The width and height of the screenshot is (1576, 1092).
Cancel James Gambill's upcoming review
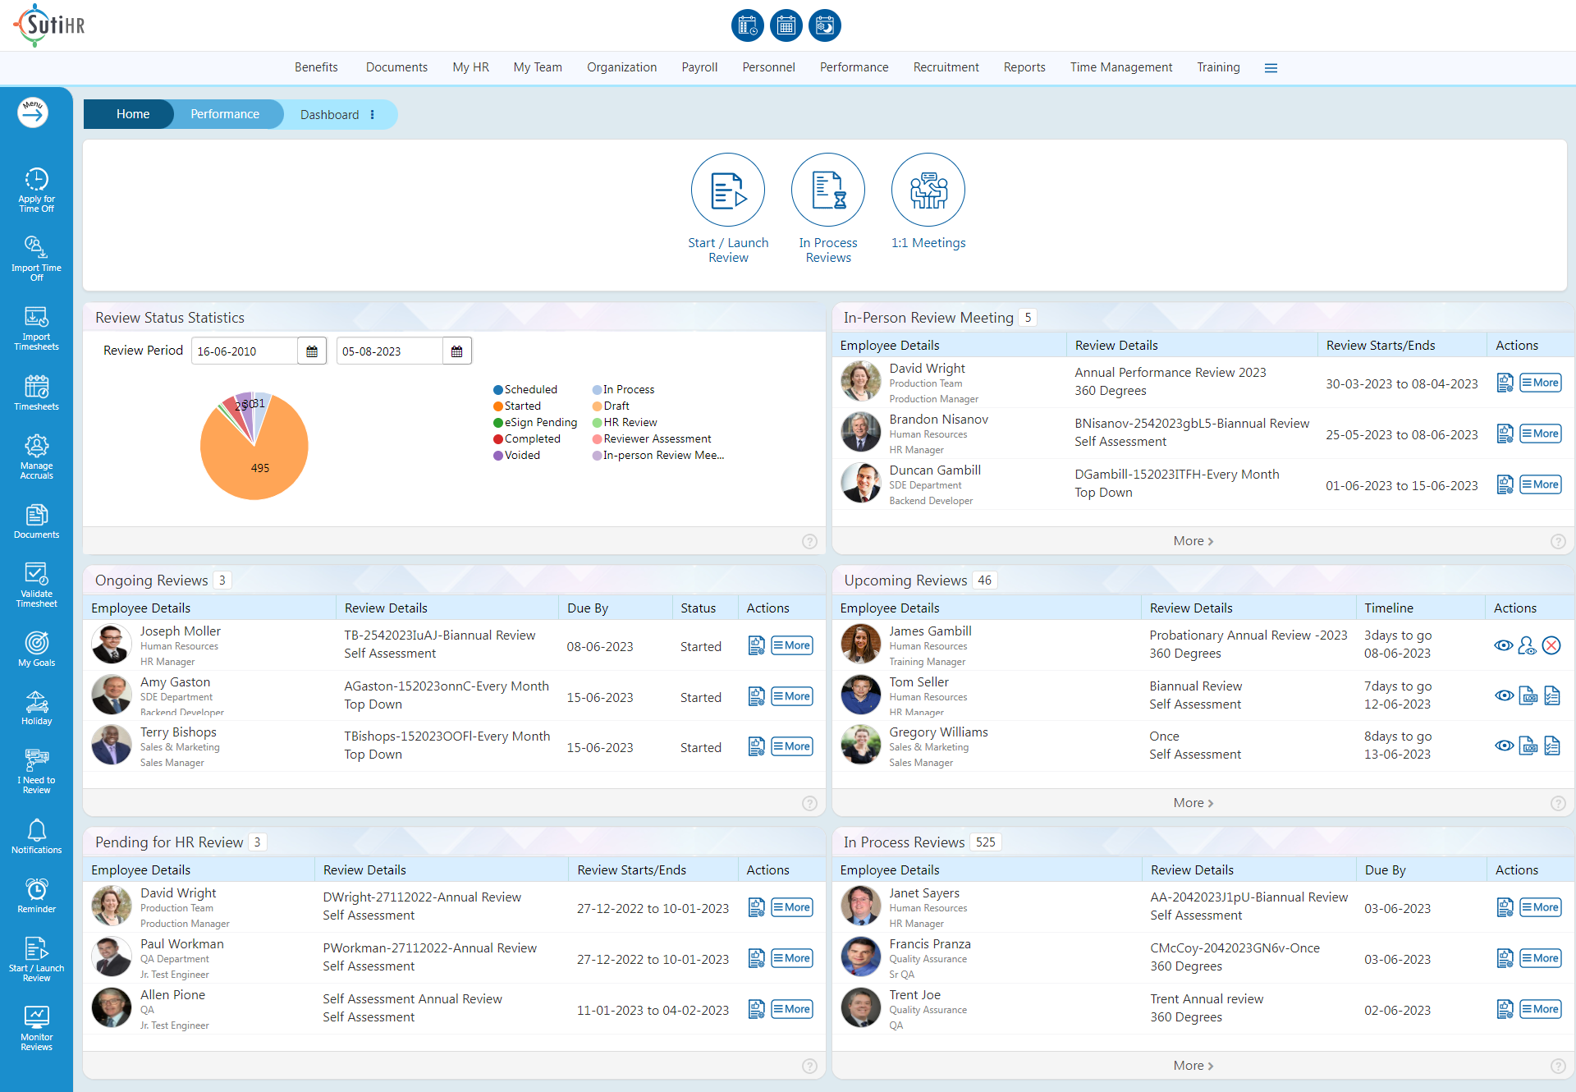(1551, 645)
